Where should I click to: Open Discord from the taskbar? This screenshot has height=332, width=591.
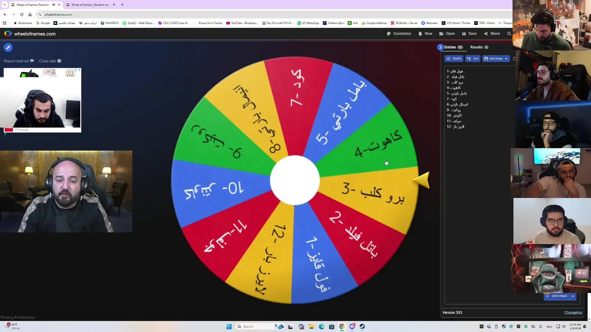(x=352, y=326)
